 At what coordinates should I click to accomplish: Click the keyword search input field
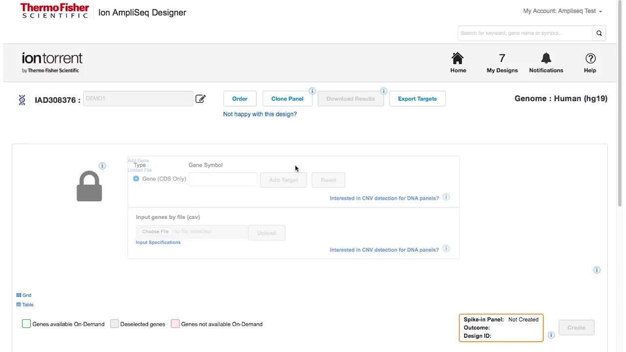[x=525, y=33]
